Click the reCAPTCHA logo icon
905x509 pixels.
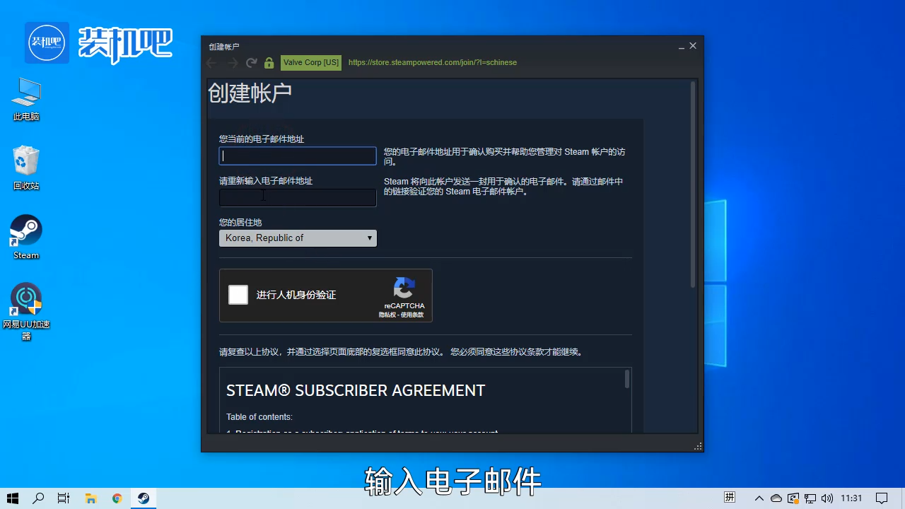[404, 288]
